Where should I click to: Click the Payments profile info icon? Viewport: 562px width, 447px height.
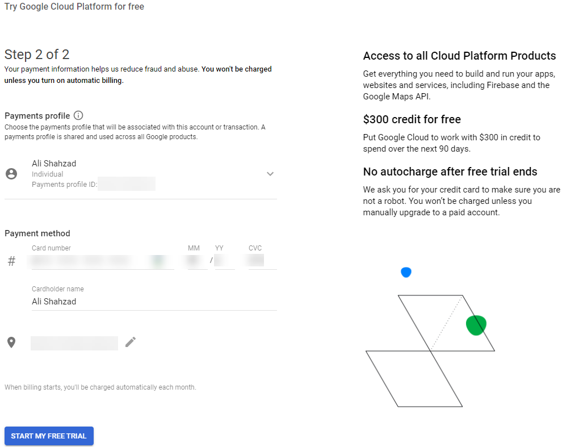pos(78,115)
